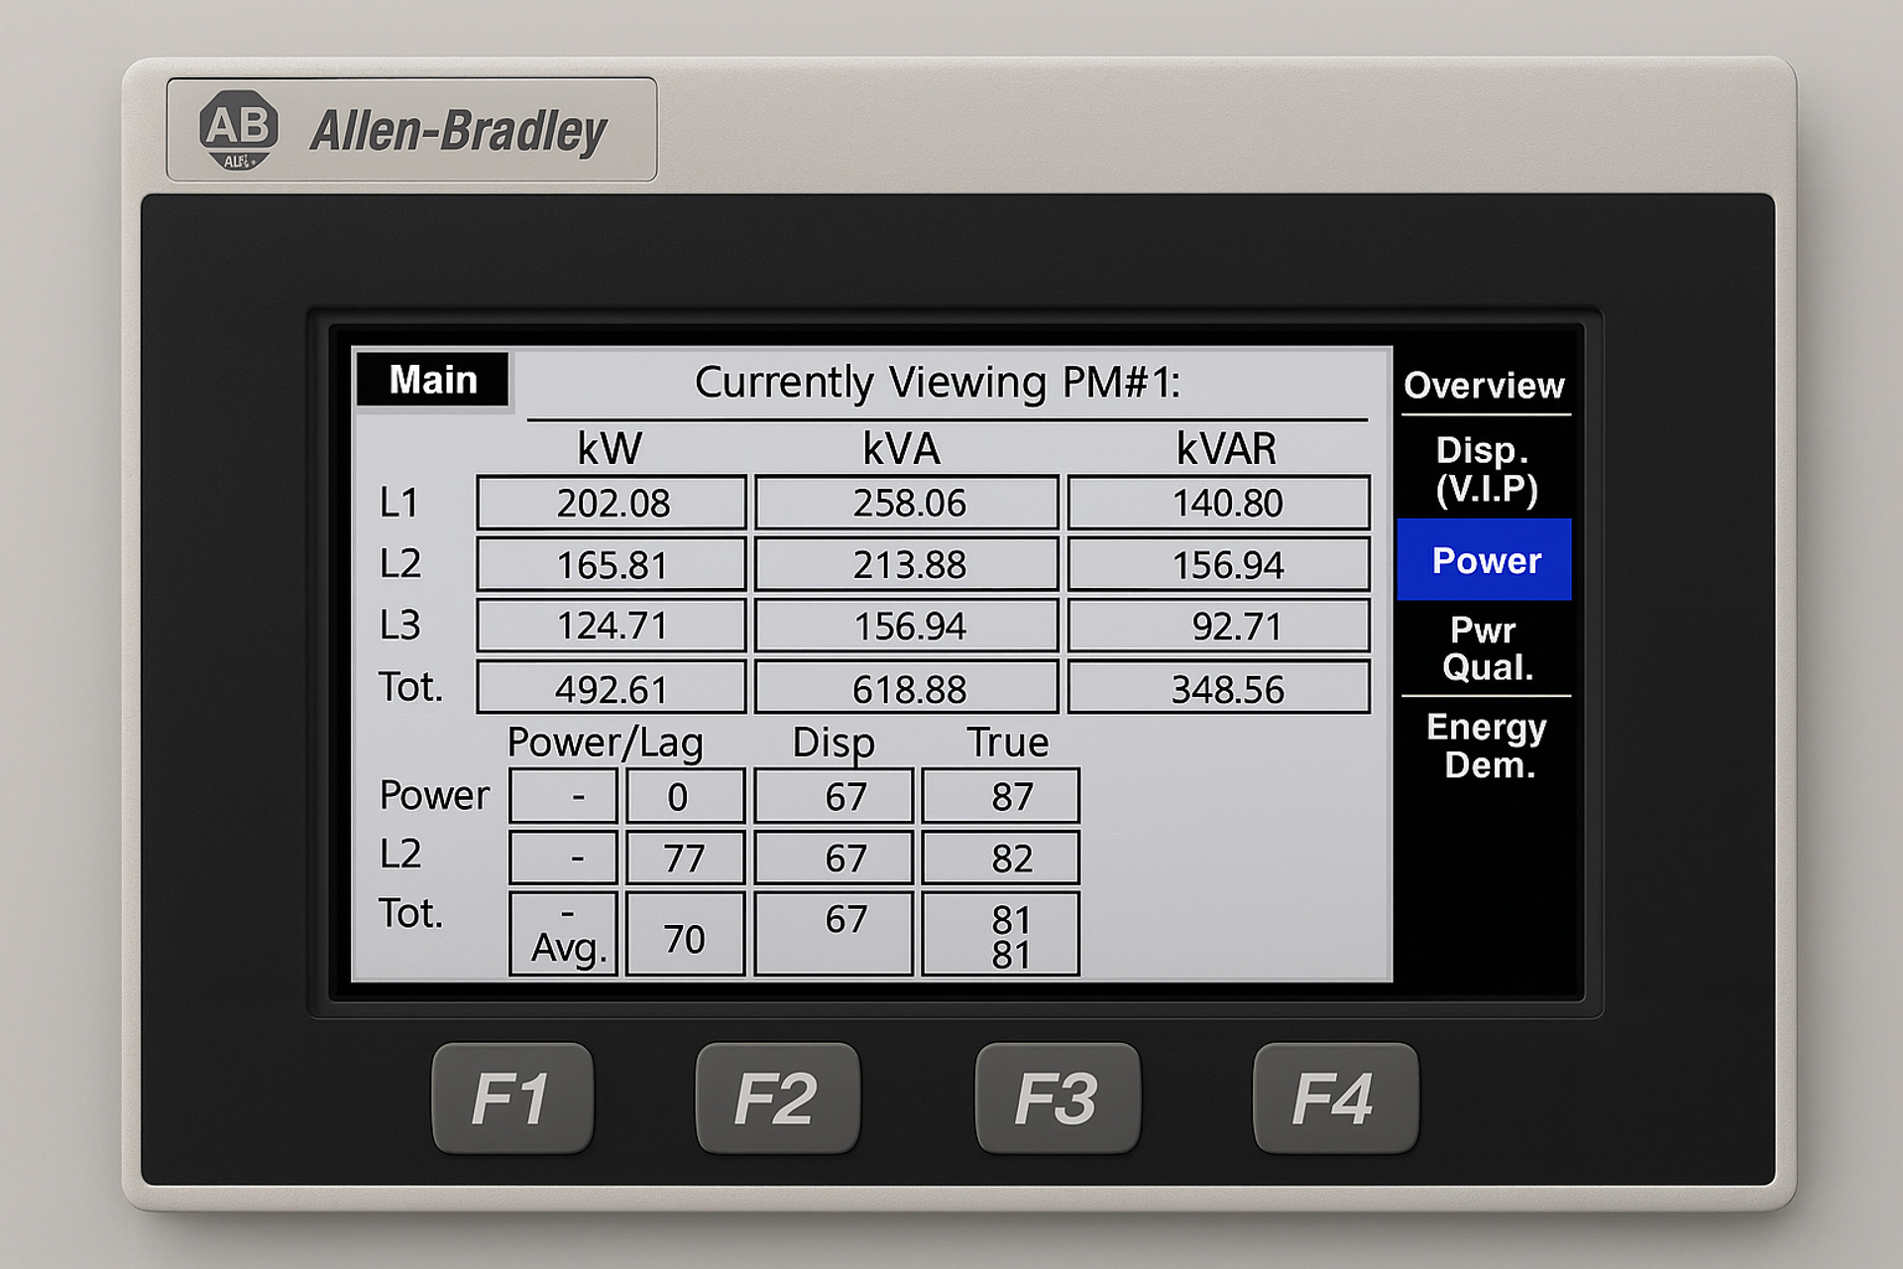Open the Main screen button

(433, 380)
